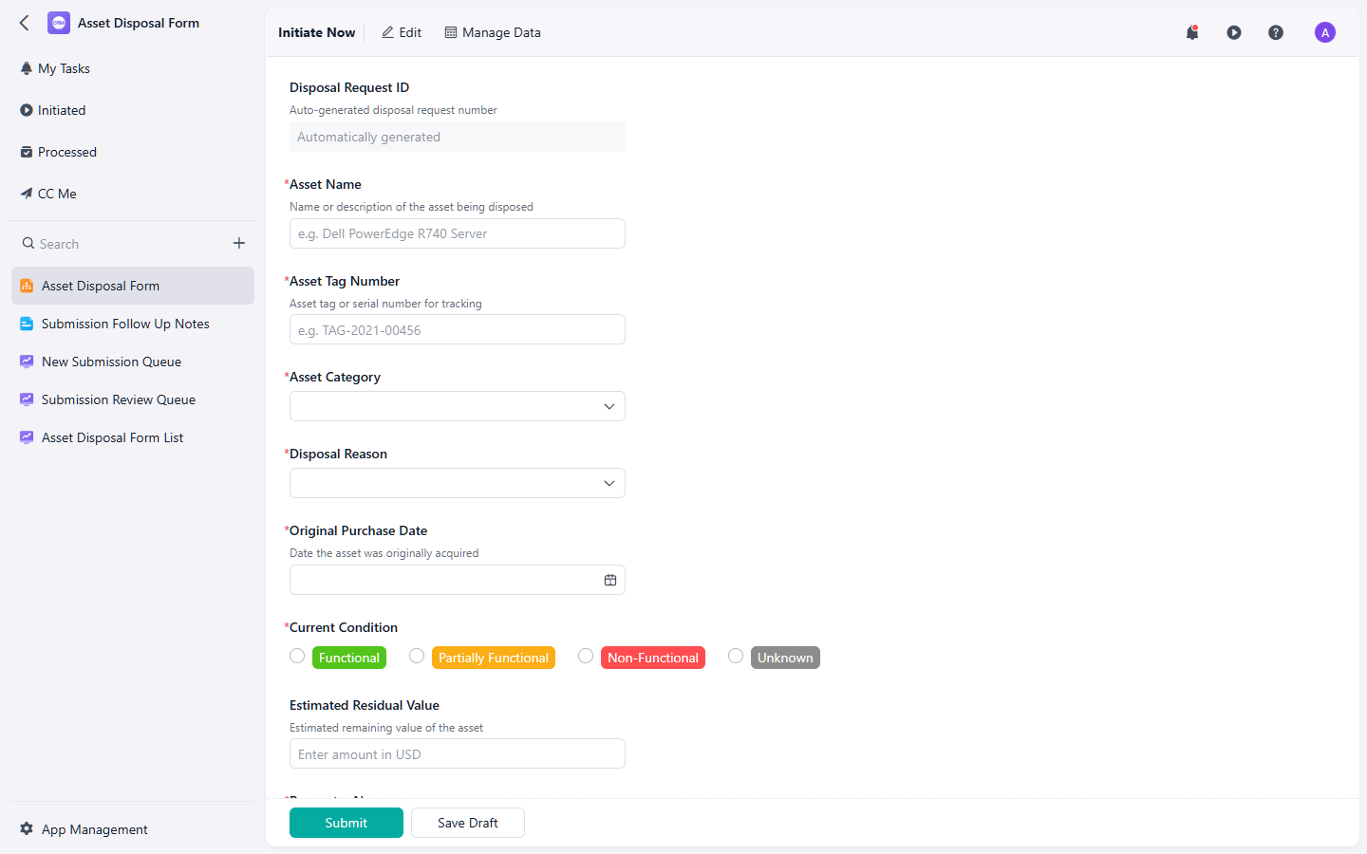The height and width of the screenshot is (854, 1367).
Task: Click the Save Draft button
Action: tap(468, 823)
